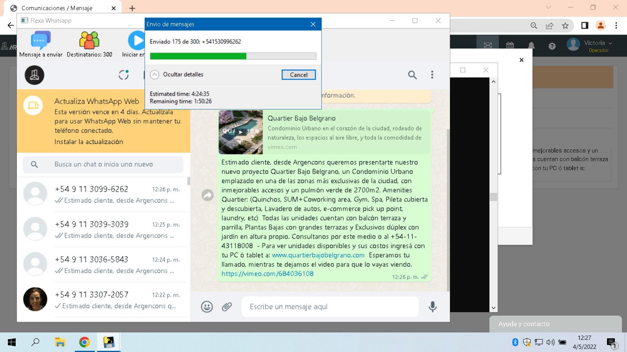Toggle the browser side panel icon
This screenshot has height=352, width=627.
(x=585, y=25)
